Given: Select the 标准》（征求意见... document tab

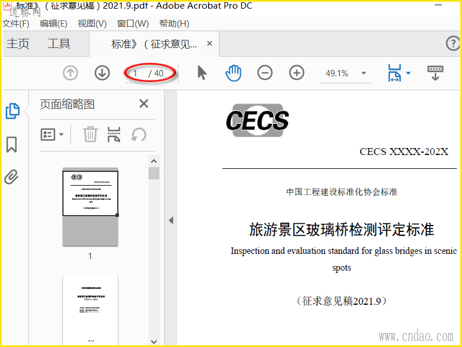Looking at the screenshot, I should pos(154,44).
